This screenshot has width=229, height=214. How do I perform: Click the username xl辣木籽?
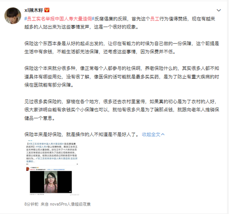34,10
